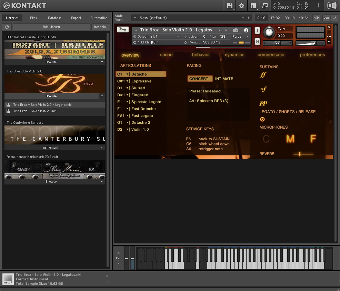
Task: Expand Canterbury Suitcase Instruments dropdown arrow
Action: (x=102, y=148)
